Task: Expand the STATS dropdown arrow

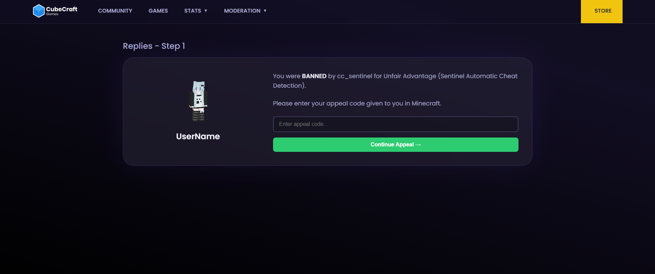Action: (x=206, y=11)
